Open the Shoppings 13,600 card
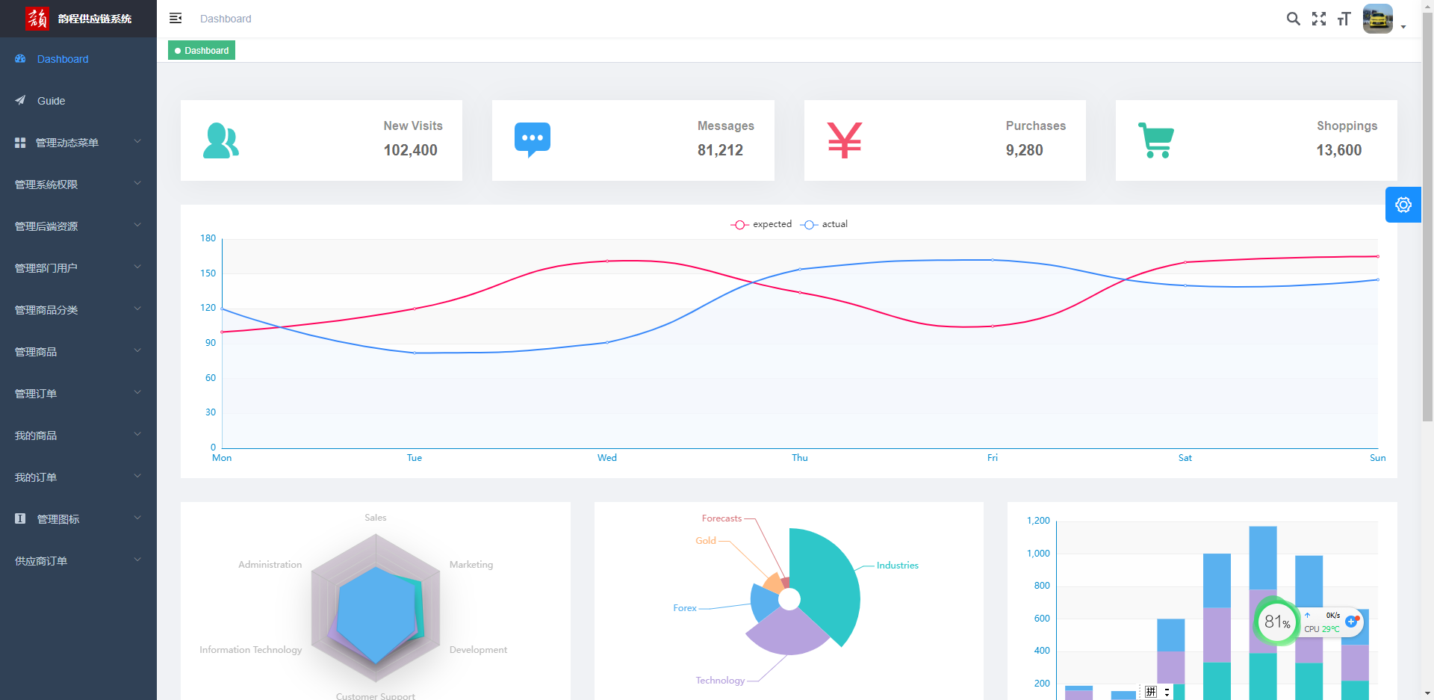Viewport: 1434px width, 700px height. coord(1256,140)
